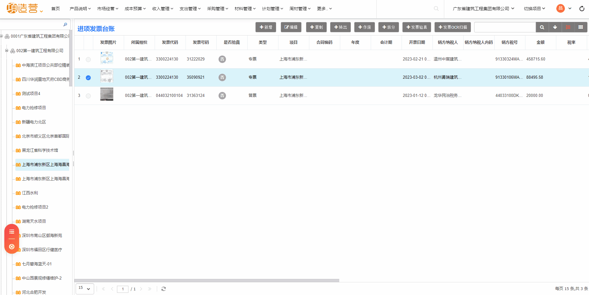Click the pagination reload icon
Screen dimensions: 589x295
pos(164,289)
